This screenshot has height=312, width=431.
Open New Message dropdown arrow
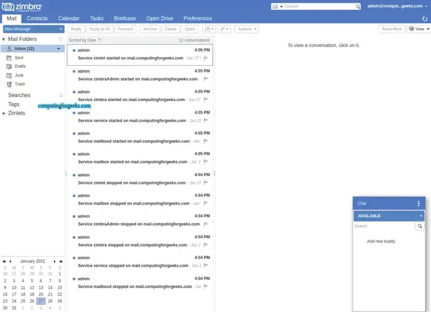(61, 29)
